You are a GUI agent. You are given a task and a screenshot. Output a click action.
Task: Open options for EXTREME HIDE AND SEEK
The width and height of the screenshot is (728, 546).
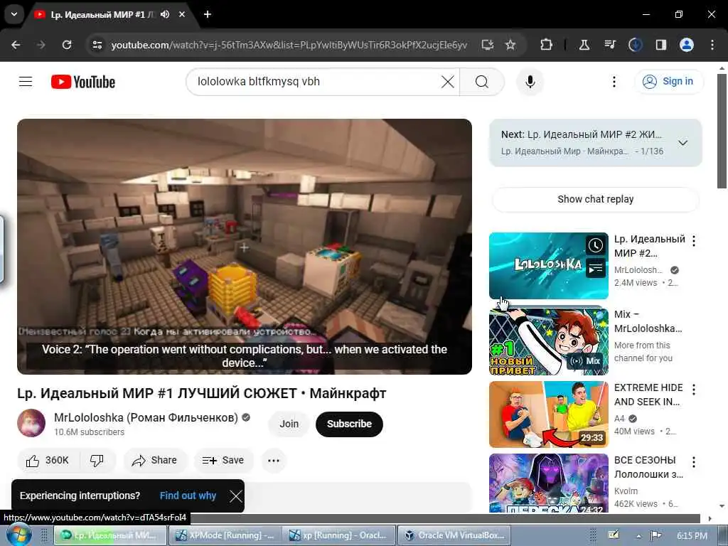(694, 390)
